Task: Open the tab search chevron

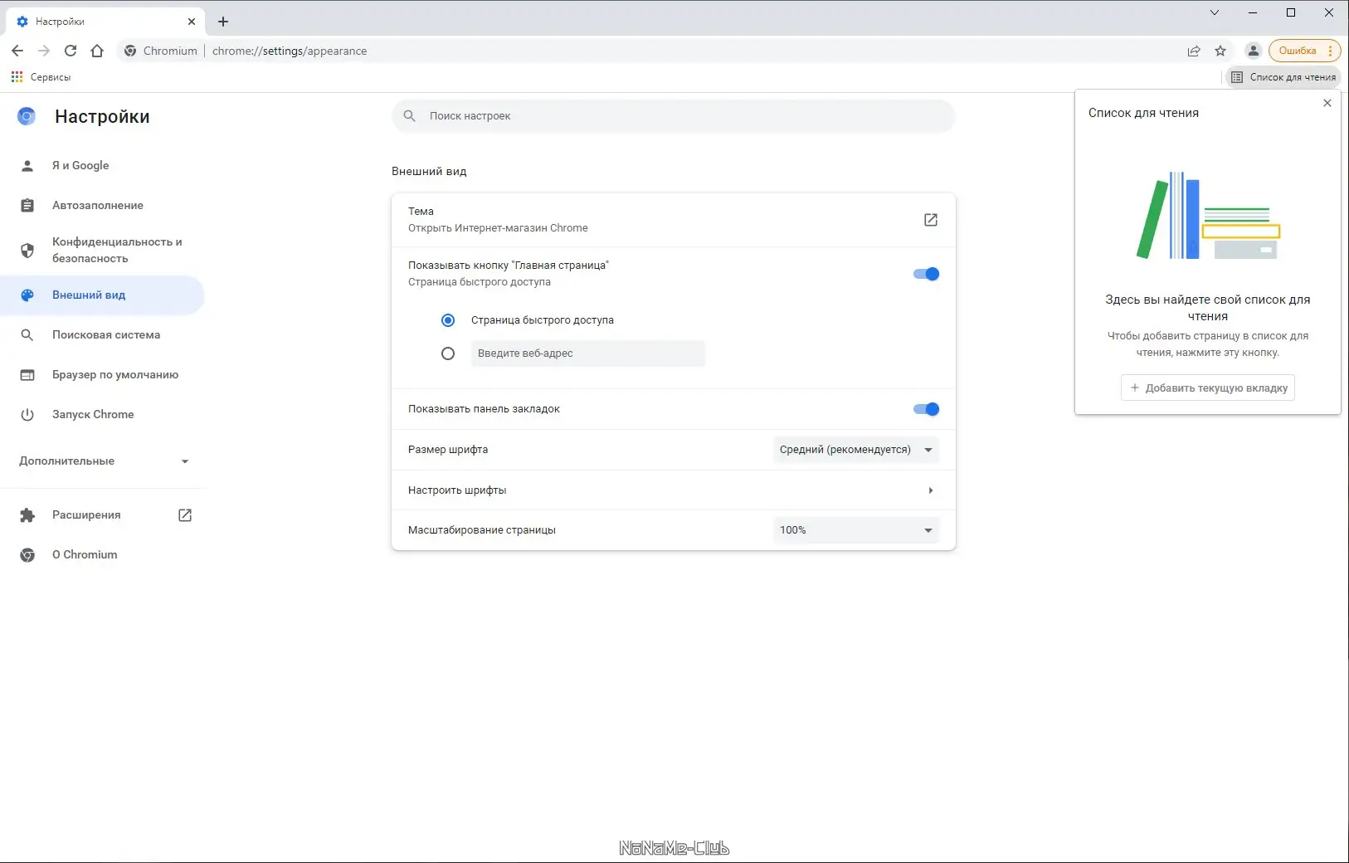Action: coord(1215,12)
